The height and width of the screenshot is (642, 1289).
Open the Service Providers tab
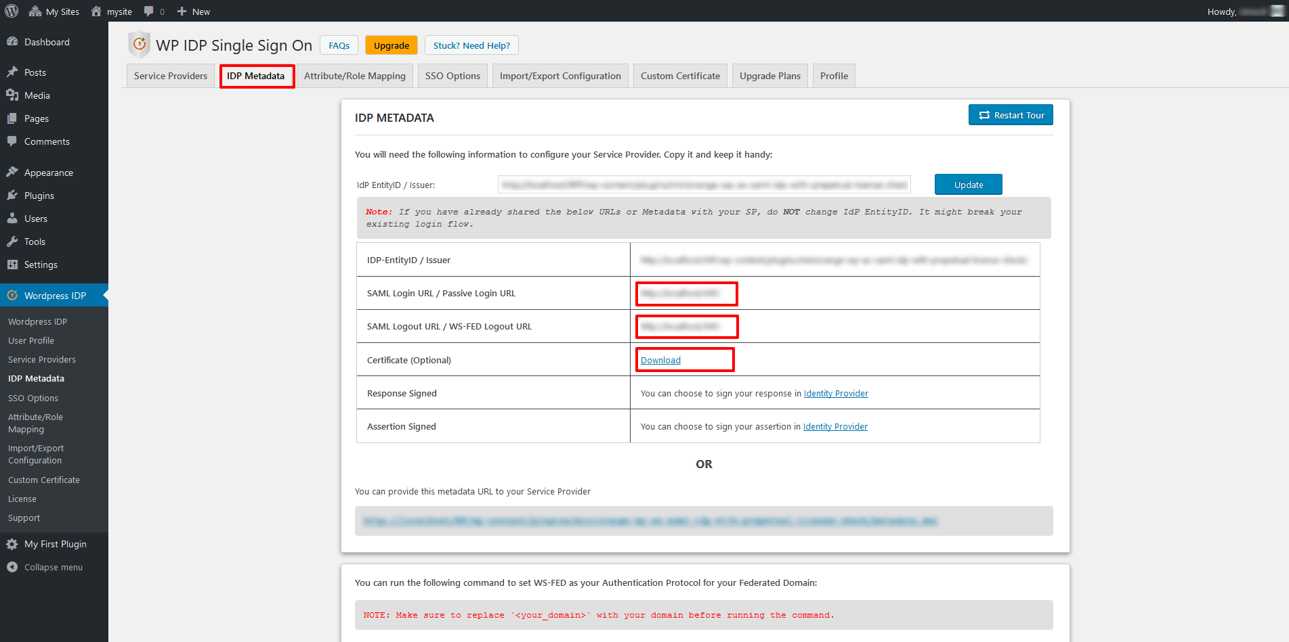pos(171,76)
